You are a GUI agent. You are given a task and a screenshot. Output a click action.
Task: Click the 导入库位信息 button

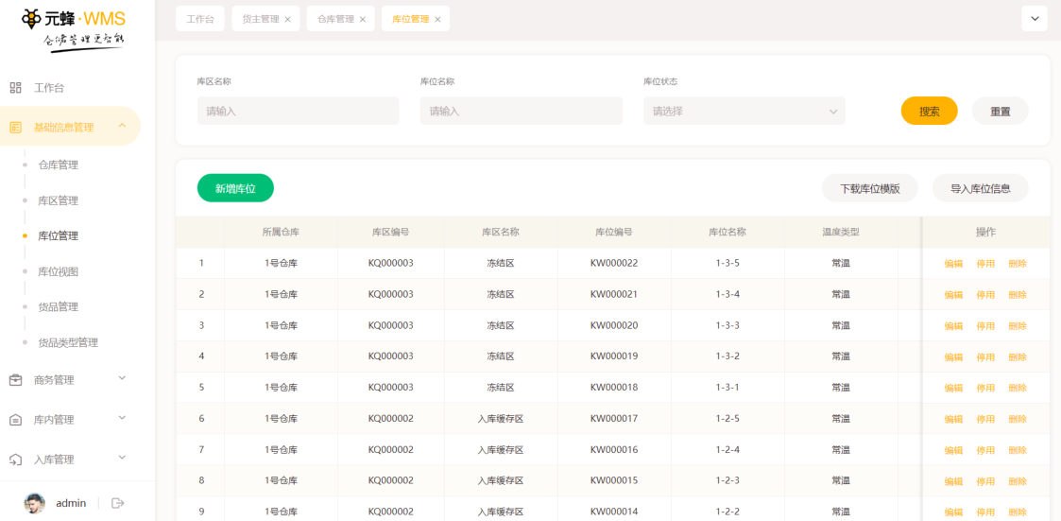click(x=981, y=188)
